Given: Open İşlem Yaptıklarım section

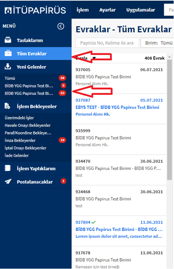Looking at the screenshot, I should tap(36, 168).
